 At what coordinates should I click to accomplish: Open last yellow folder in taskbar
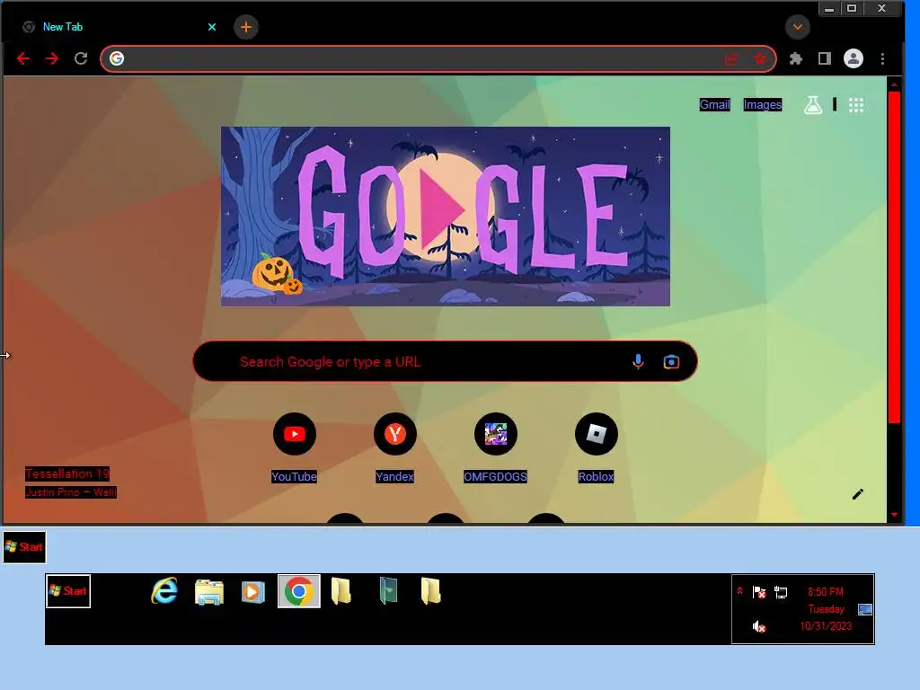point(430,591)
